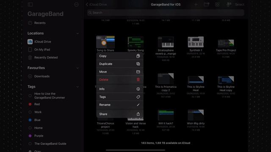Open This is Skyline Heat project

(x=196, y=80)
